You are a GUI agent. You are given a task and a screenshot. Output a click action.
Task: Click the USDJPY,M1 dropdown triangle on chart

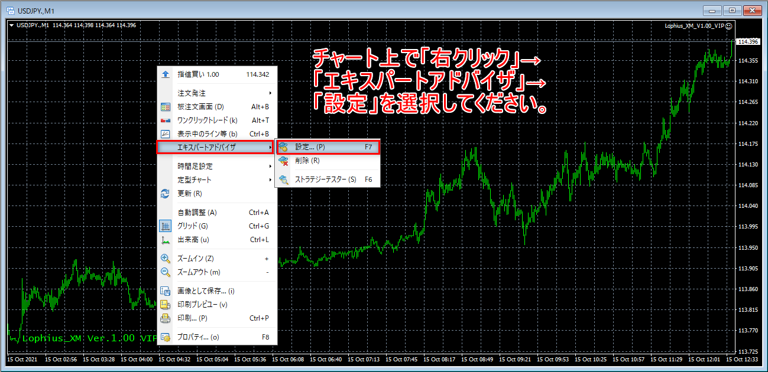11,25
